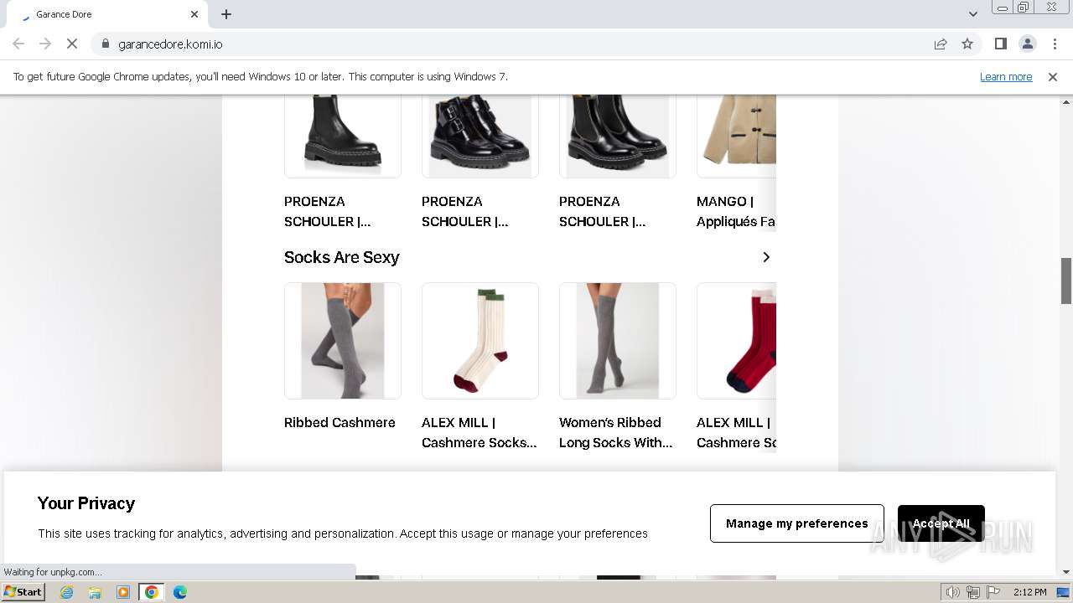The image size is (1073, 603).
Task: Open a new browser tab
Action: (226, 14)
